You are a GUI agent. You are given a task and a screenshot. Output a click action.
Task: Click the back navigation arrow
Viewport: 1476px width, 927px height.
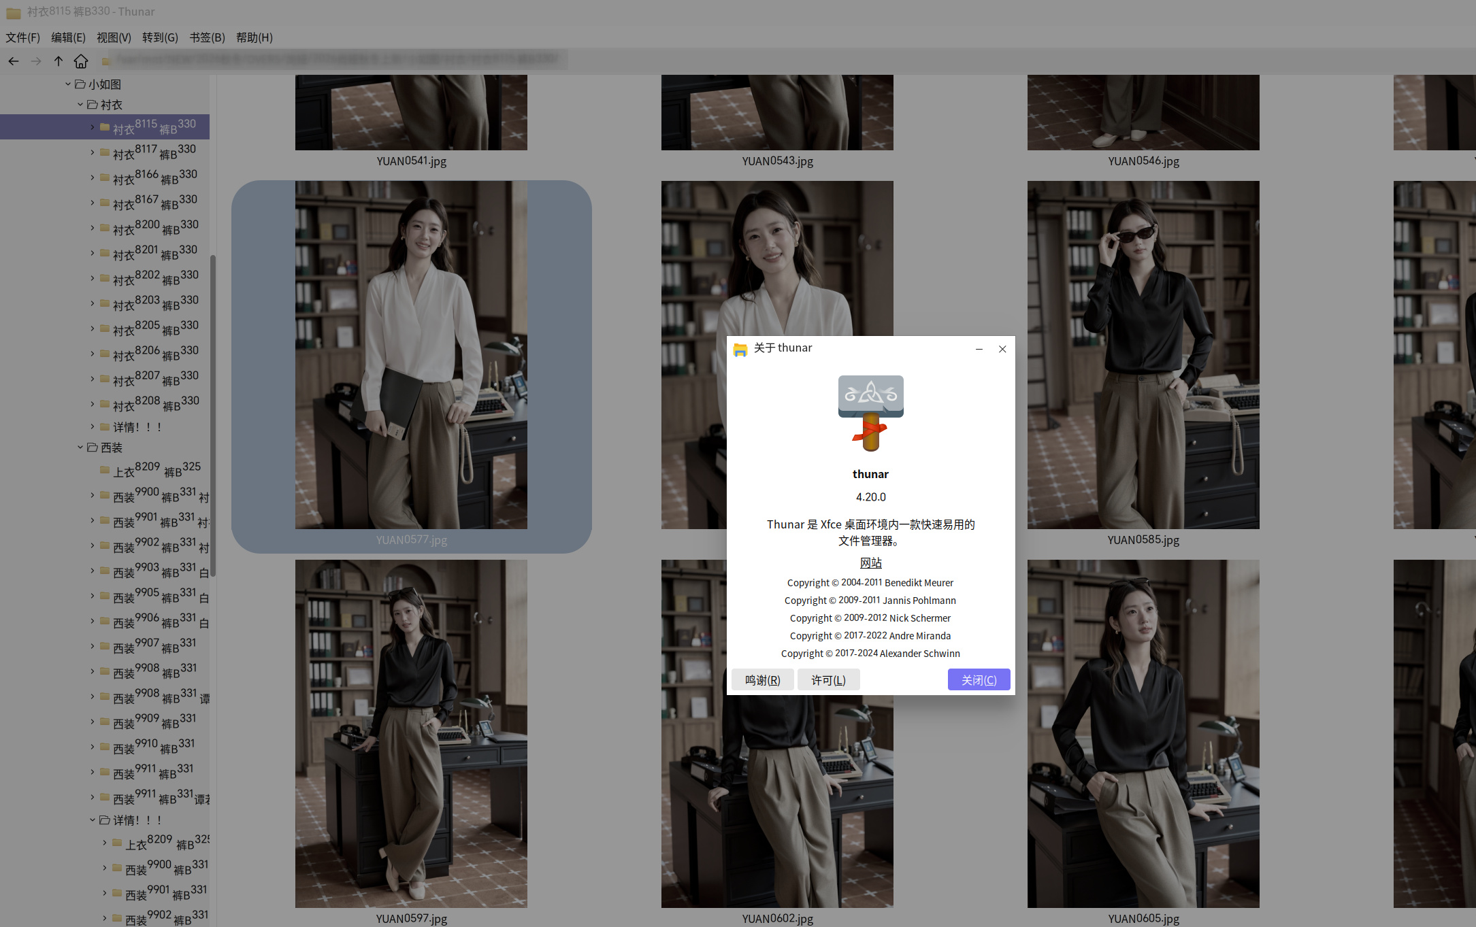pos(14,61)
